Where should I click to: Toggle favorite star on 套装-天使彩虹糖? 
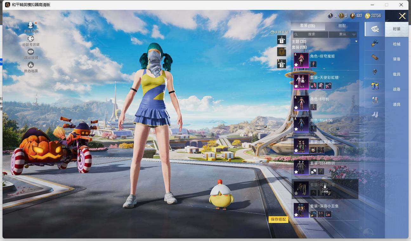(296, 86)
